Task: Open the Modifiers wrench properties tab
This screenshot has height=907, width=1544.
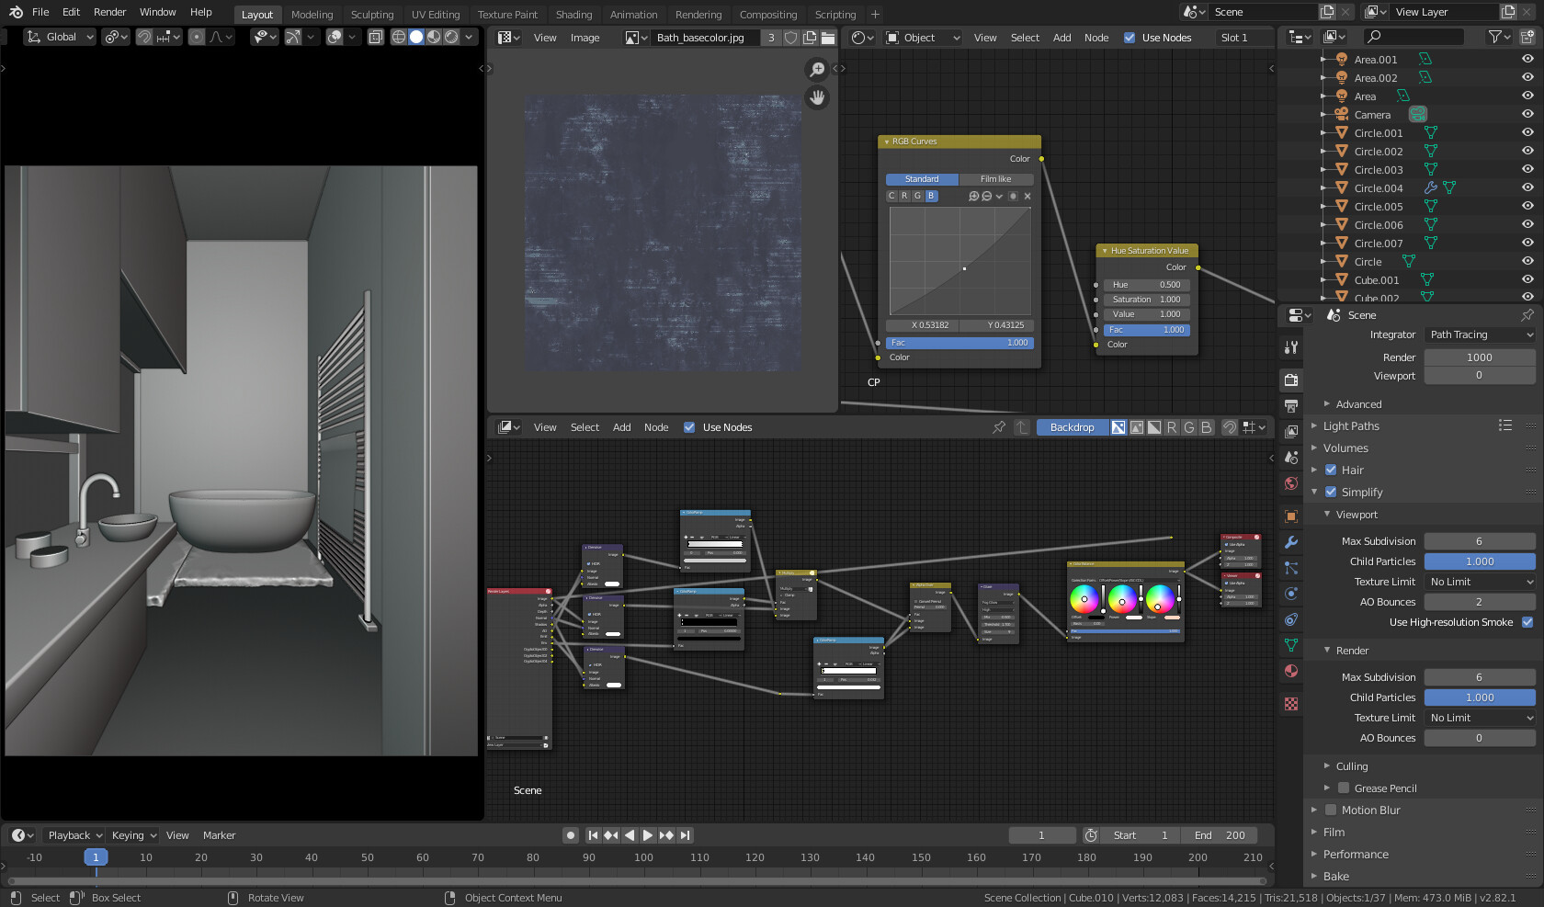Action: tap(1291, 542)
